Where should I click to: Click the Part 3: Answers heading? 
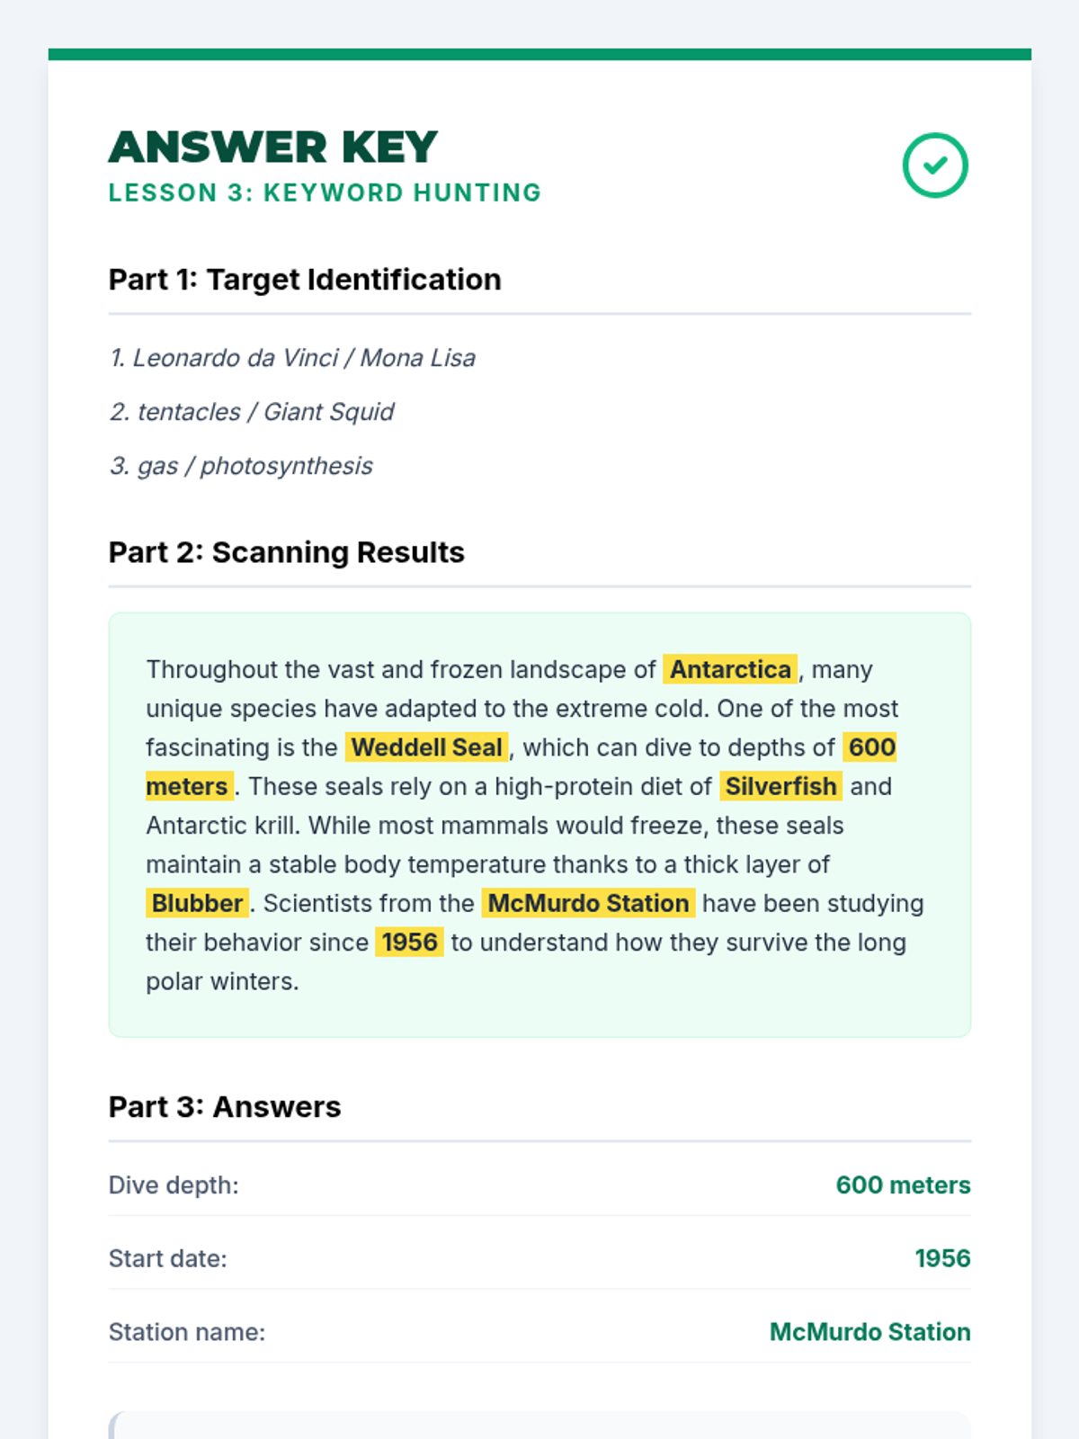225,1107
